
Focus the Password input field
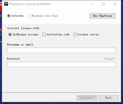pos(61,64)
